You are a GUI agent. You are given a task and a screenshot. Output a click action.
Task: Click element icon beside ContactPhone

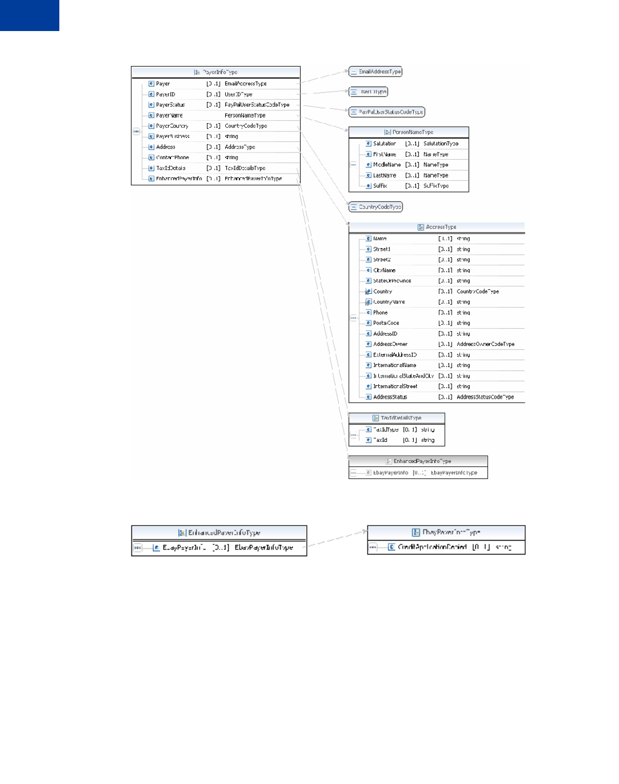pos(151,157)
